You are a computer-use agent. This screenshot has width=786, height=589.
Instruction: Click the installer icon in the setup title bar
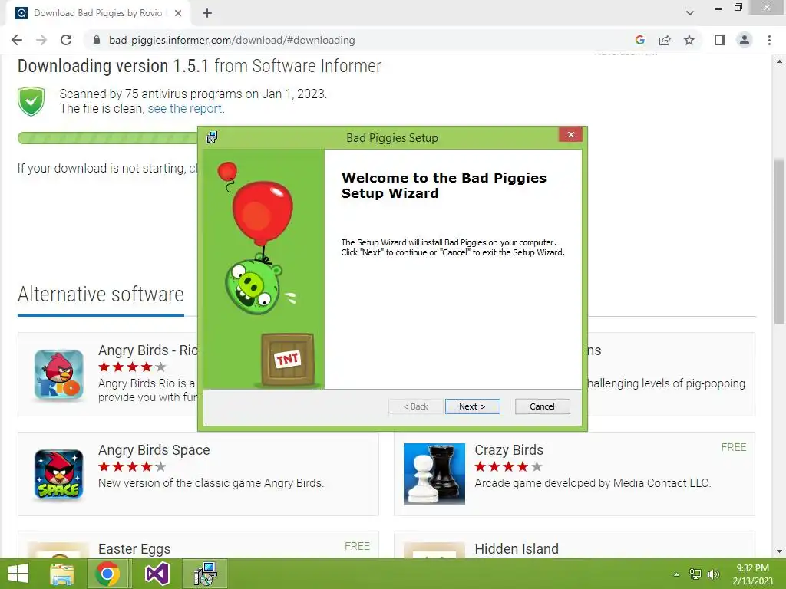212,137
